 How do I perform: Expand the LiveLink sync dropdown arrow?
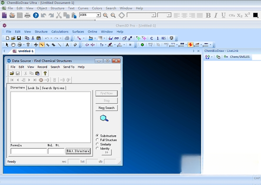pos(212,57)
